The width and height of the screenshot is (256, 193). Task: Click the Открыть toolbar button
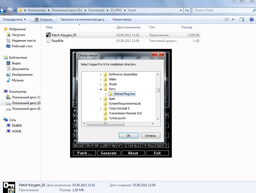click(x=44, y=19)
